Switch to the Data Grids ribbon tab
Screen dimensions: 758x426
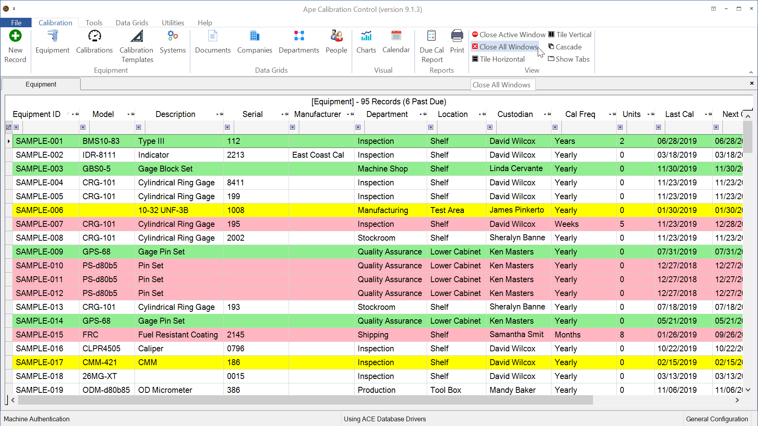132,23
